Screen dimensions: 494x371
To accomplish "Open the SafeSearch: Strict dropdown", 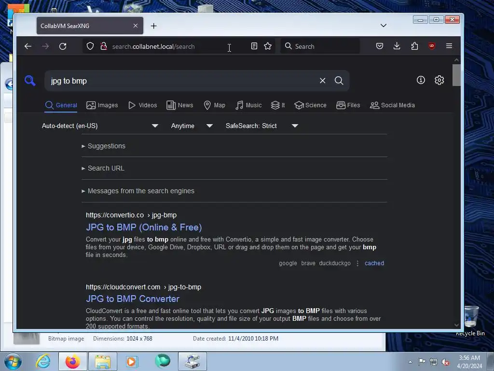I will pyautogui.click(x=262, y=126).
